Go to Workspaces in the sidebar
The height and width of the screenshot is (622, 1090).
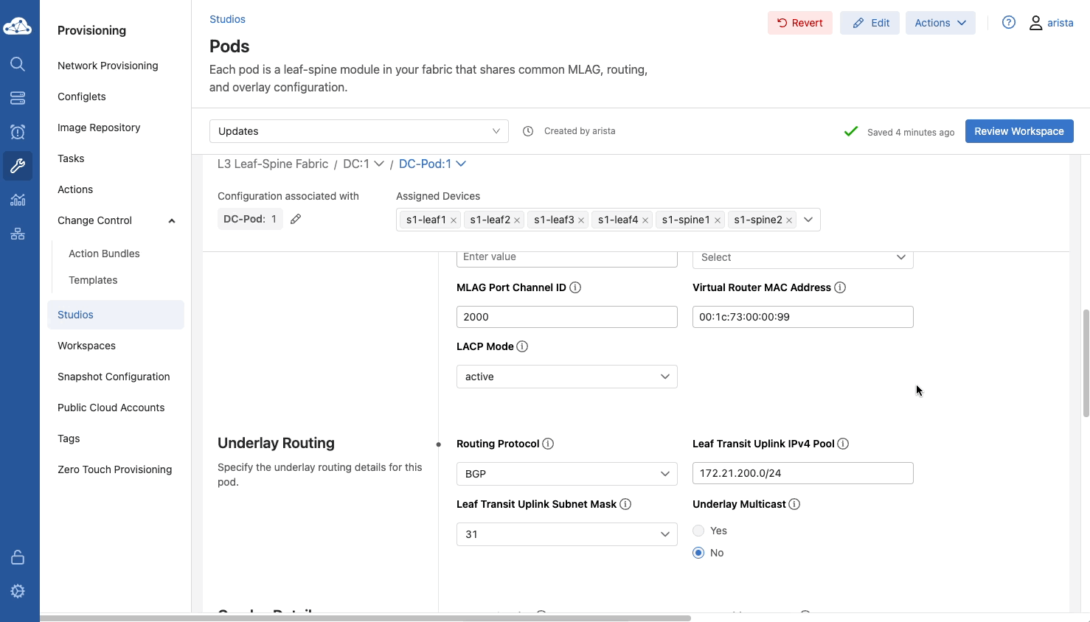click(x=86, y=346)
